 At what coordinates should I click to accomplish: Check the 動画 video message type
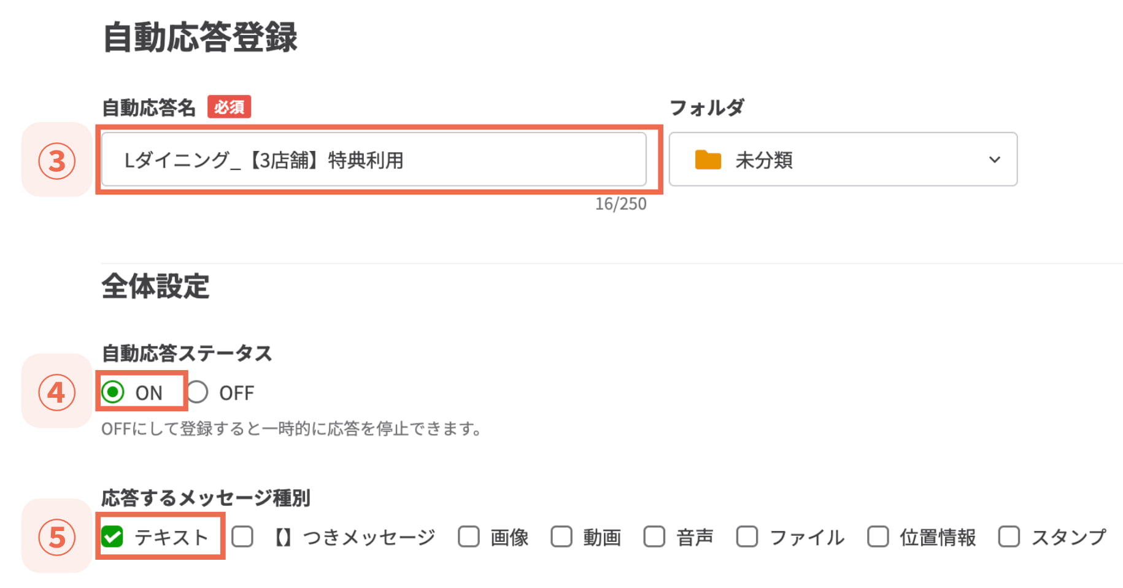point(562,536)
